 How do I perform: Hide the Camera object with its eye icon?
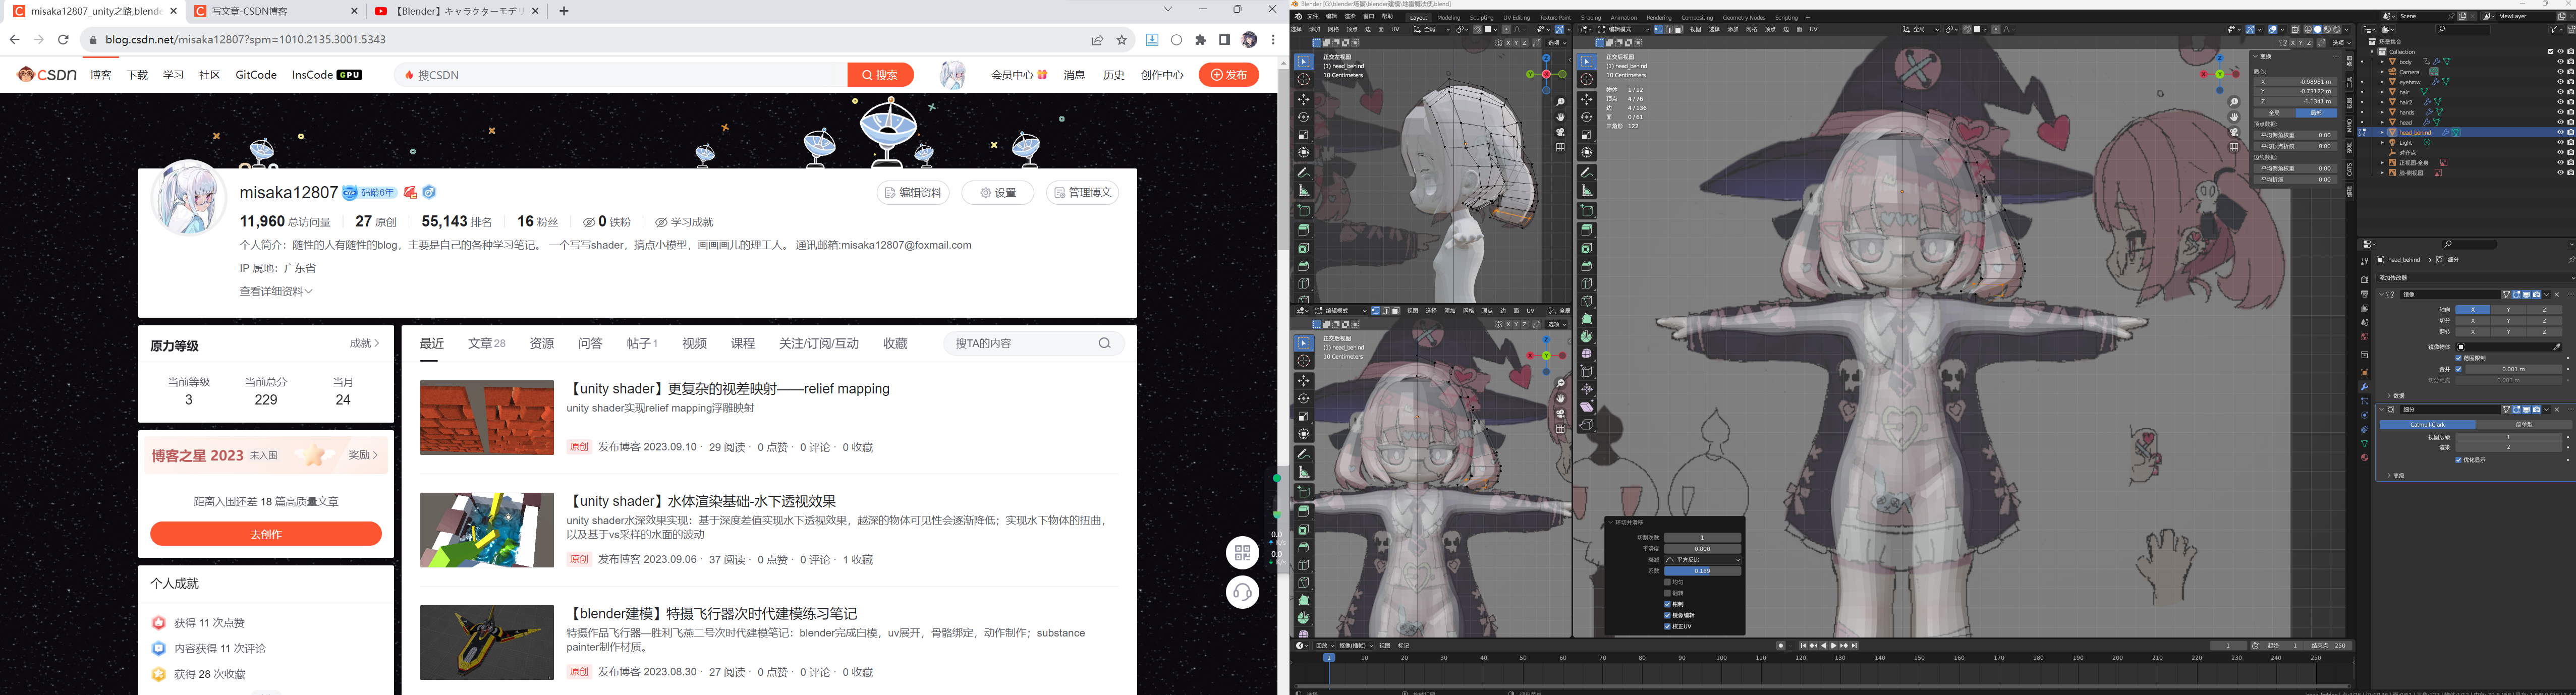[2560, 72]
